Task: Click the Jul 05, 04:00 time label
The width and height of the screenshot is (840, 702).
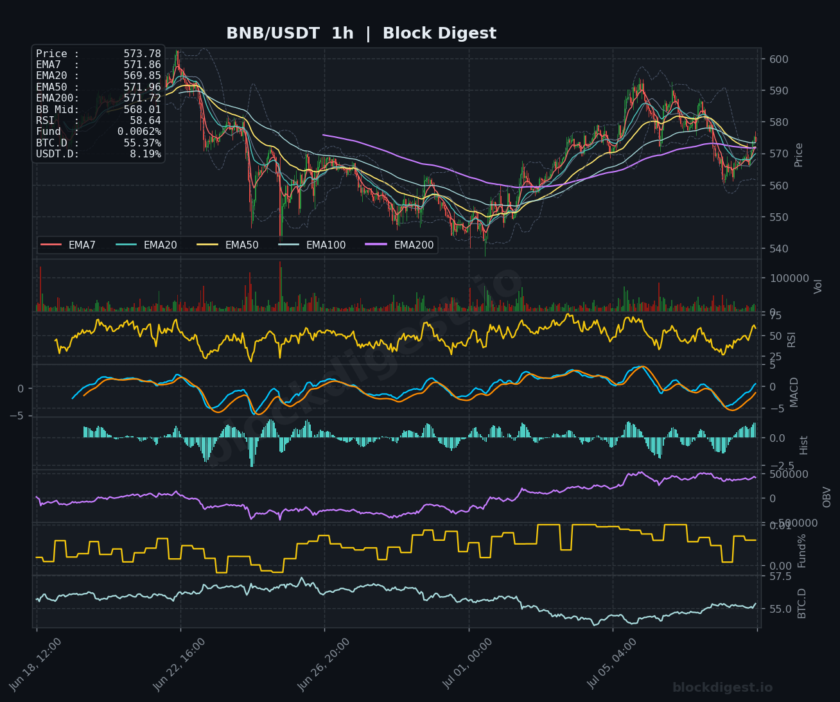Action: tap(613, 664)
